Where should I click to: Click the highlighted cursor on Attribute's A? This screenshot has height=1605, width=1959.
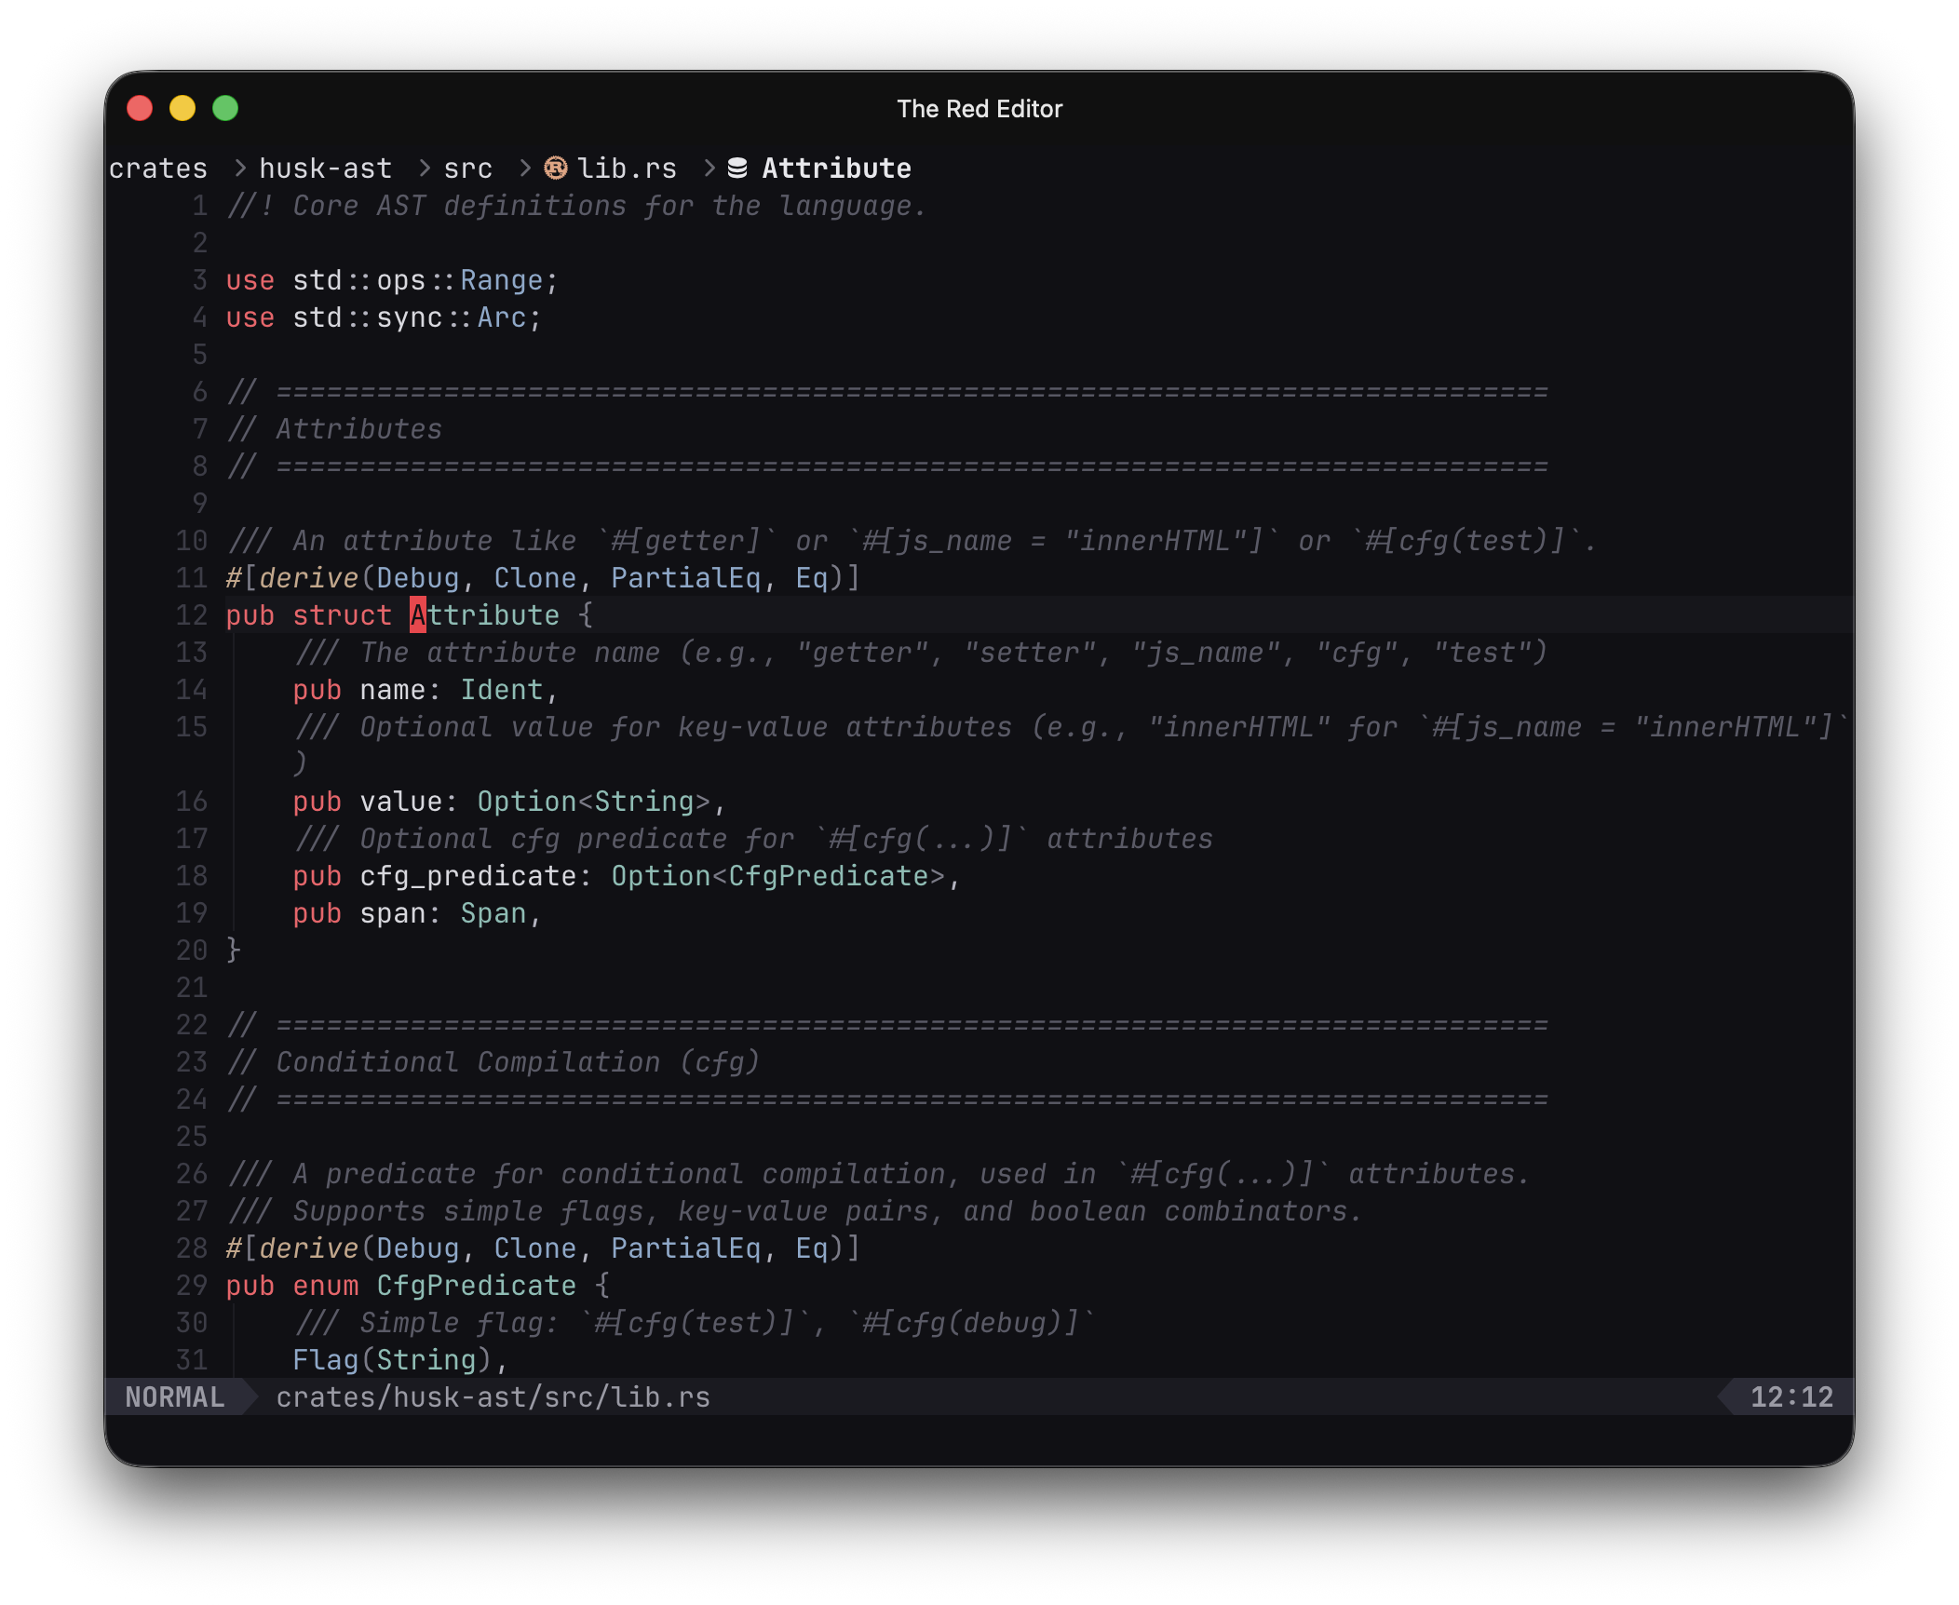click(418, 615)
